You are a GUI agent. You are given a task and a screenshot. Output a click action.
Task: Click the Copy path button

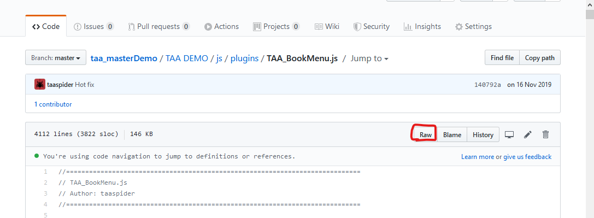[540, 58]
